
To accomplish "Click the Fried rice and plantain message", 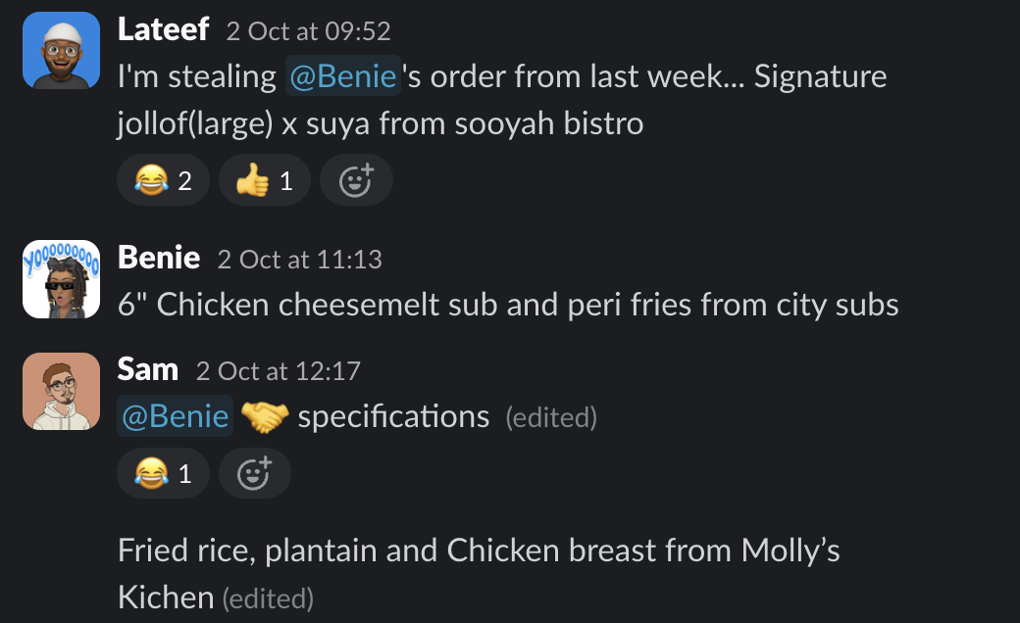I will point(478,551).
